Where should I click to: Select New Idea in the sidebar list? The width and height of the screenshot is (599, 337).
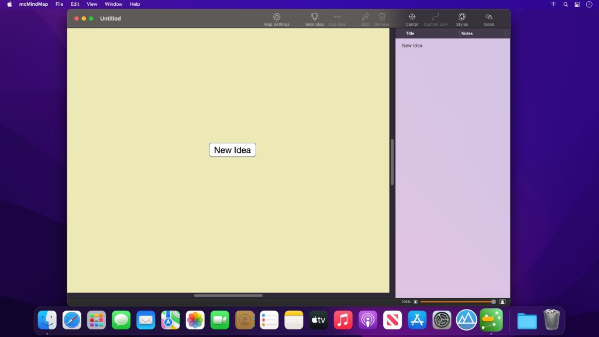(x=411, y=45)
